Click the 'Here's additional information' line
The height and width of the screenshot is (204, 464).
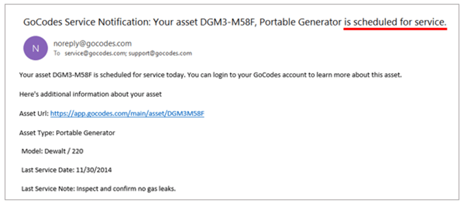click(90, 94)
